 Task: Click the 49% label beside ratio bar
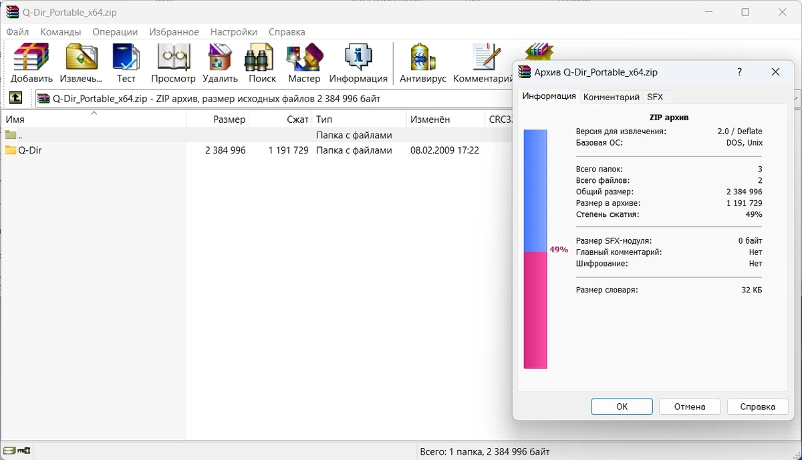[559, 250]
